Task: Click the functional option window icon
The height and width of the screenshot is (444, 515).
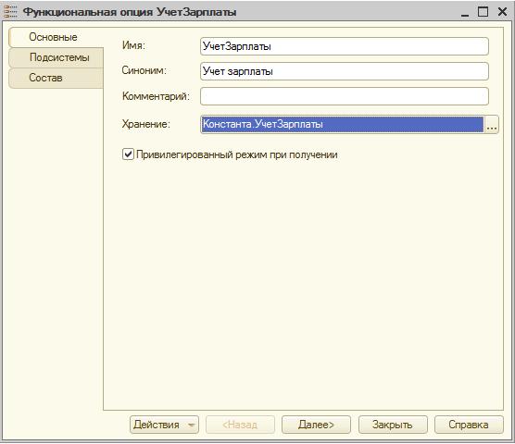Action: click(x=10, y=12)
